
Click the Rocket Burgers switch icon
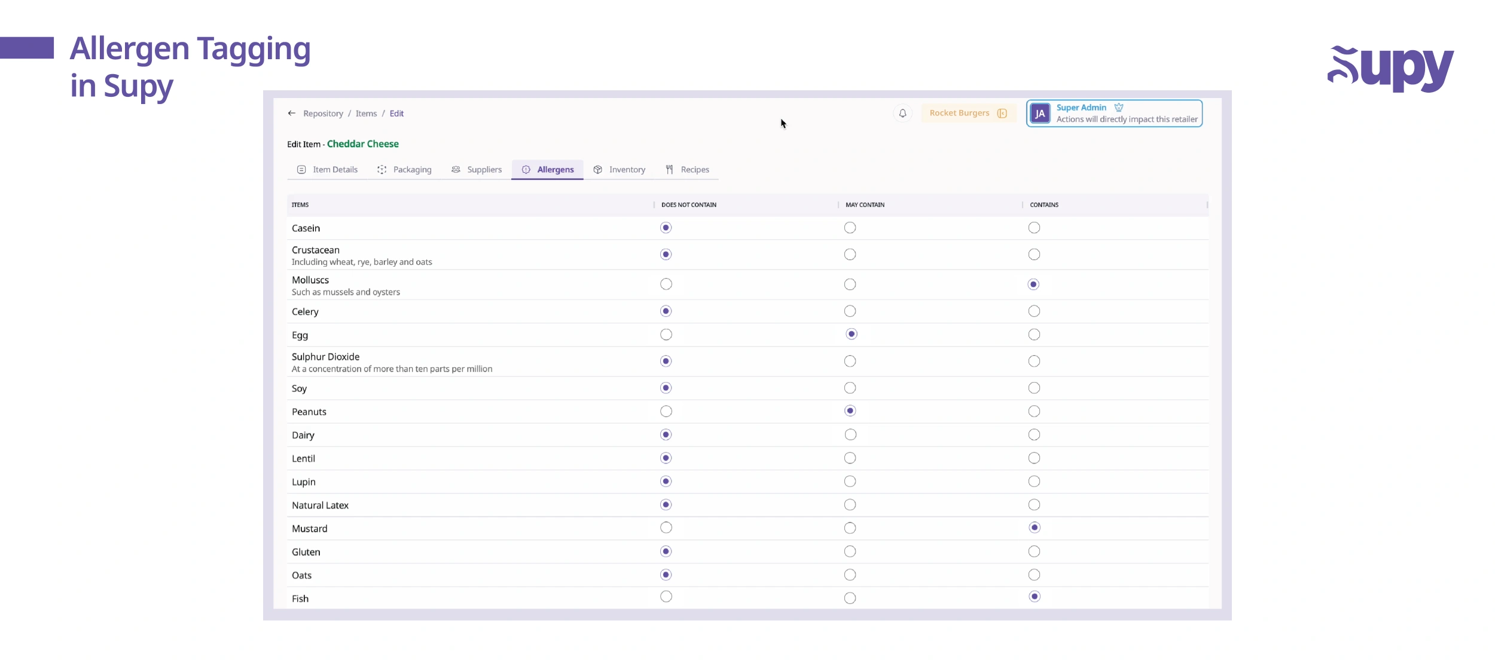[x=1002, y=113]
